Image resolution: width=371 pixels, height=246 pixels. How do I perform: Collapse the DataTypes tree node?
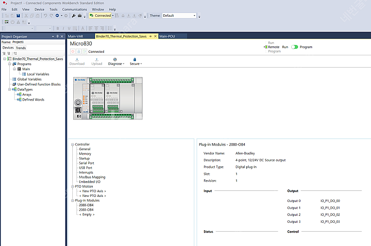point(9,89)
